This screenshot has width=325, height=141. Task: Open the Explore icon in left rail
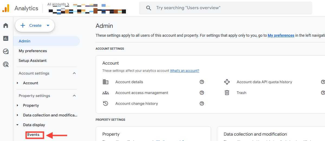click(x=6, y=51)
